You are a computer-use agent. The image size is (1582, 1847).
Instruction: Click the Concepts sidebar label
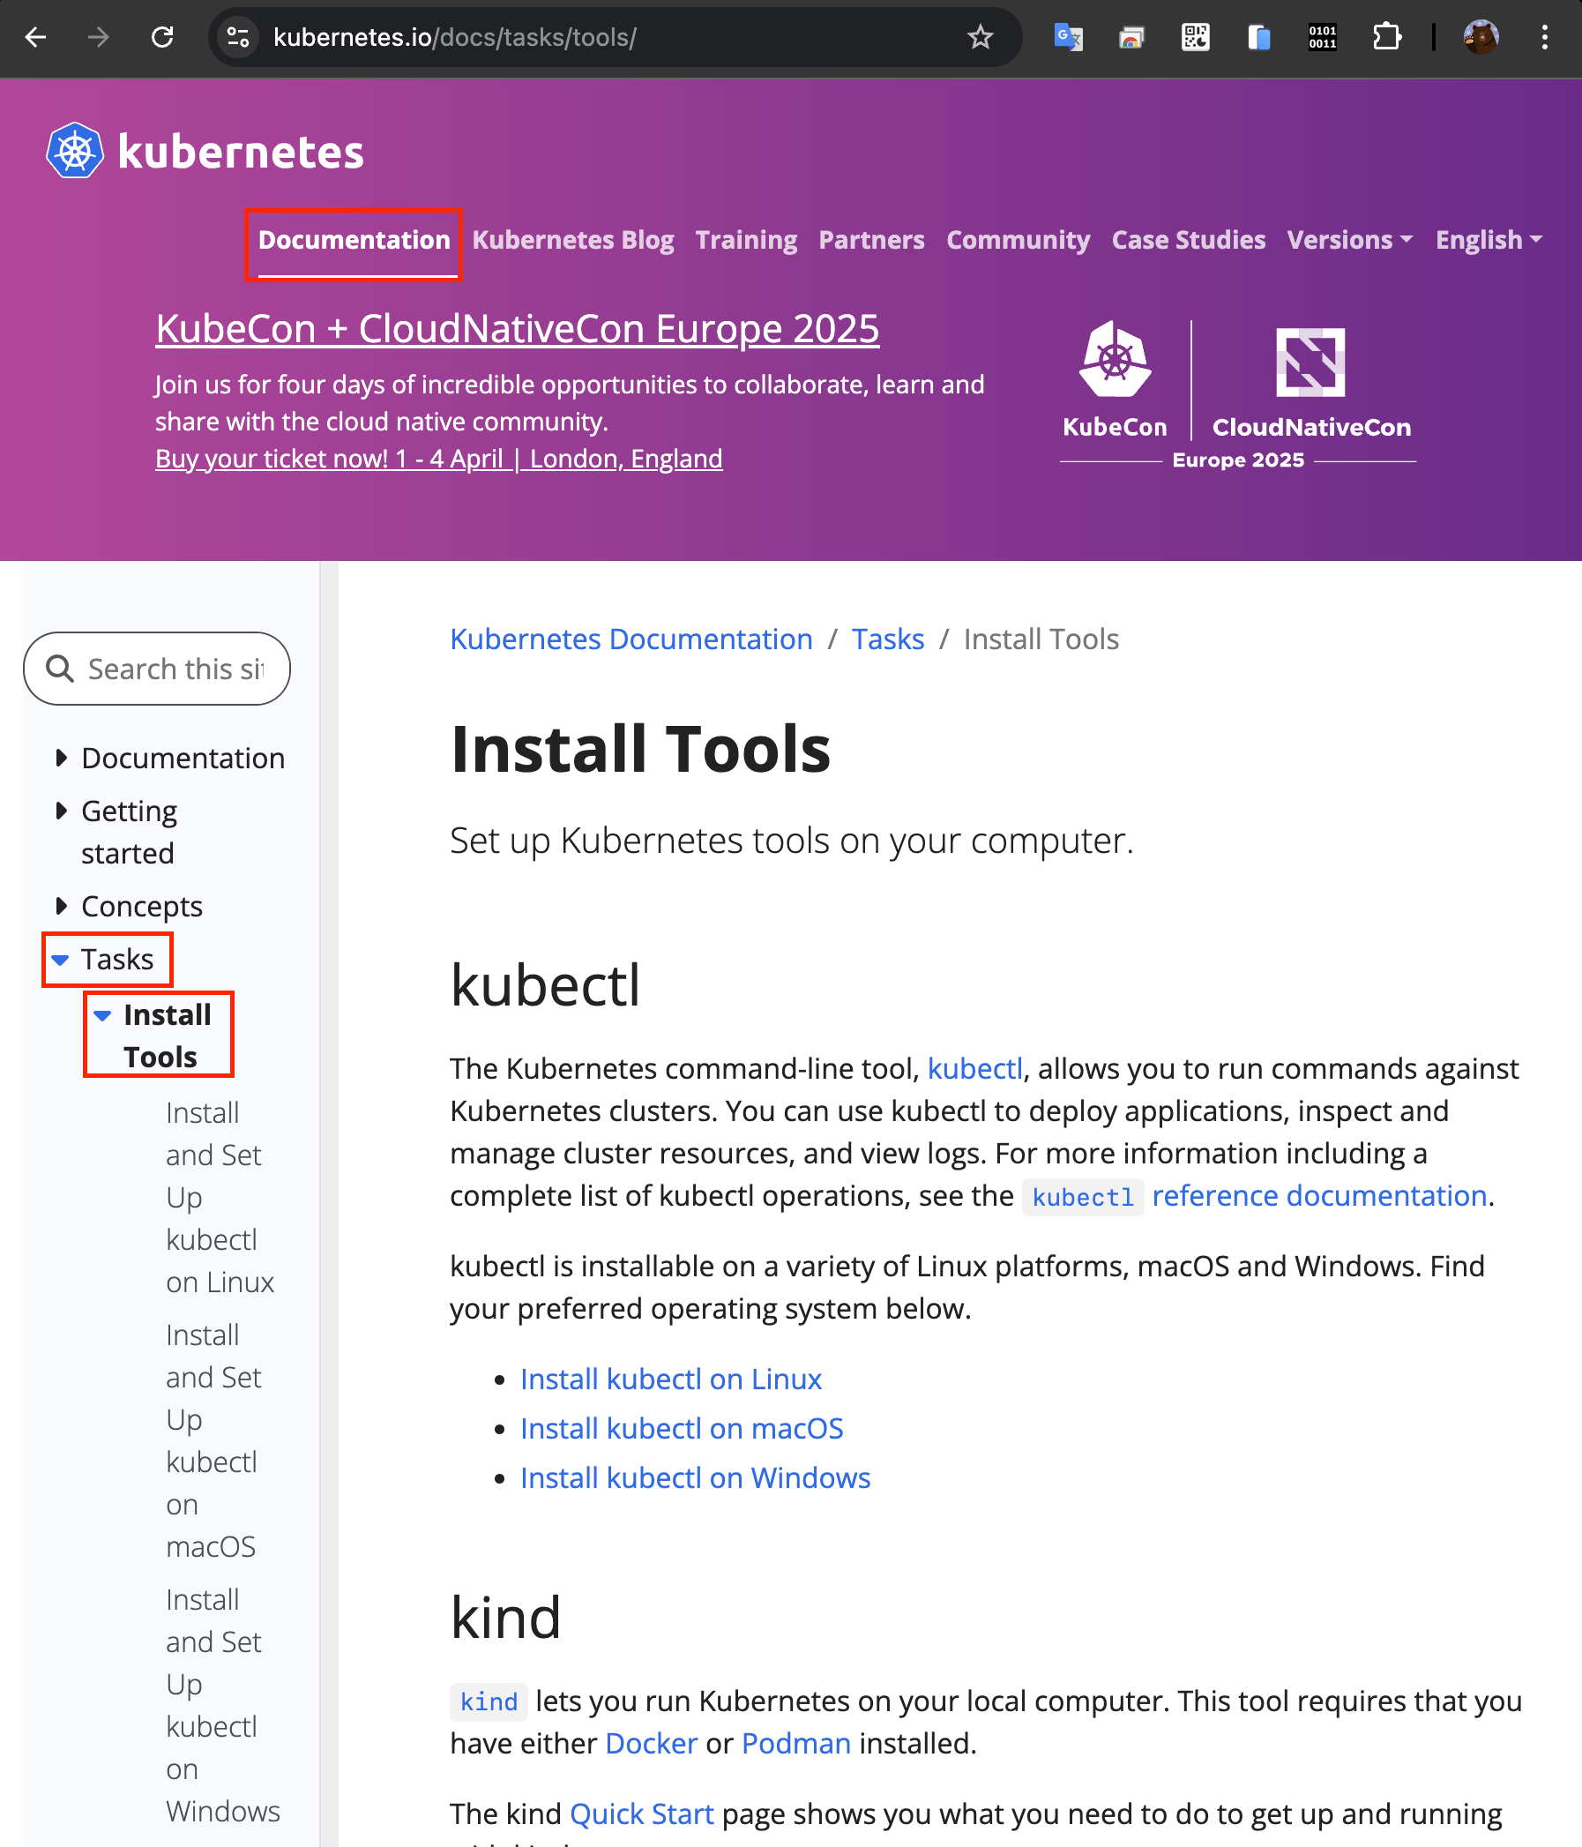pyautogui.click(x=142, y=907)
